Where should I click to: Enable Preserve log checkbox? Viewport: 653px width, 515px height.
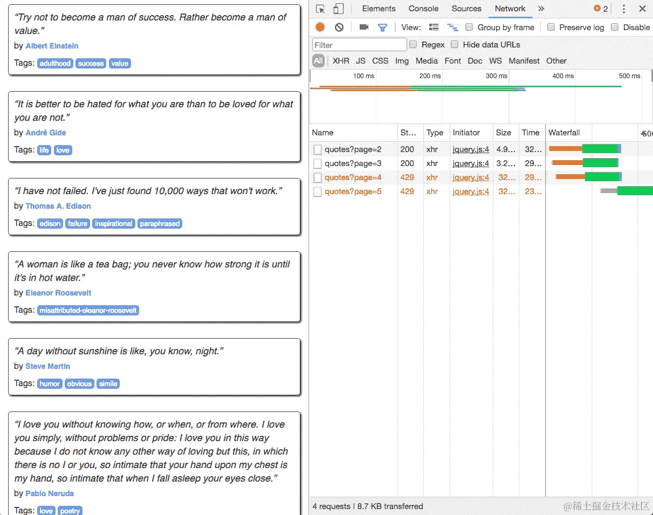(x=551, y=27)
